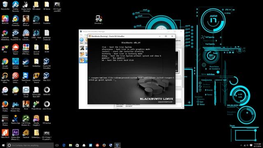Select the Steam desktop shortcut

pyautogui.click(x=26, y=62)
